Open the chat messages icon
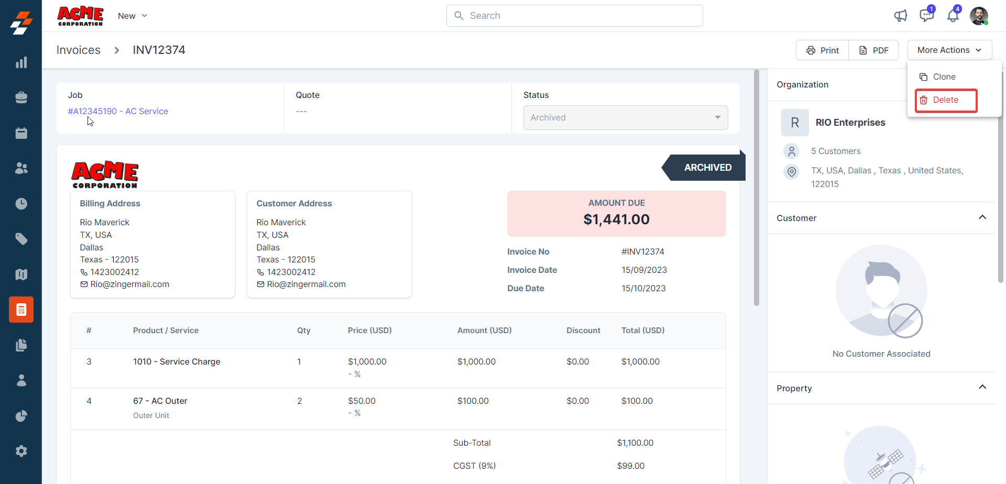 (926, 16)
